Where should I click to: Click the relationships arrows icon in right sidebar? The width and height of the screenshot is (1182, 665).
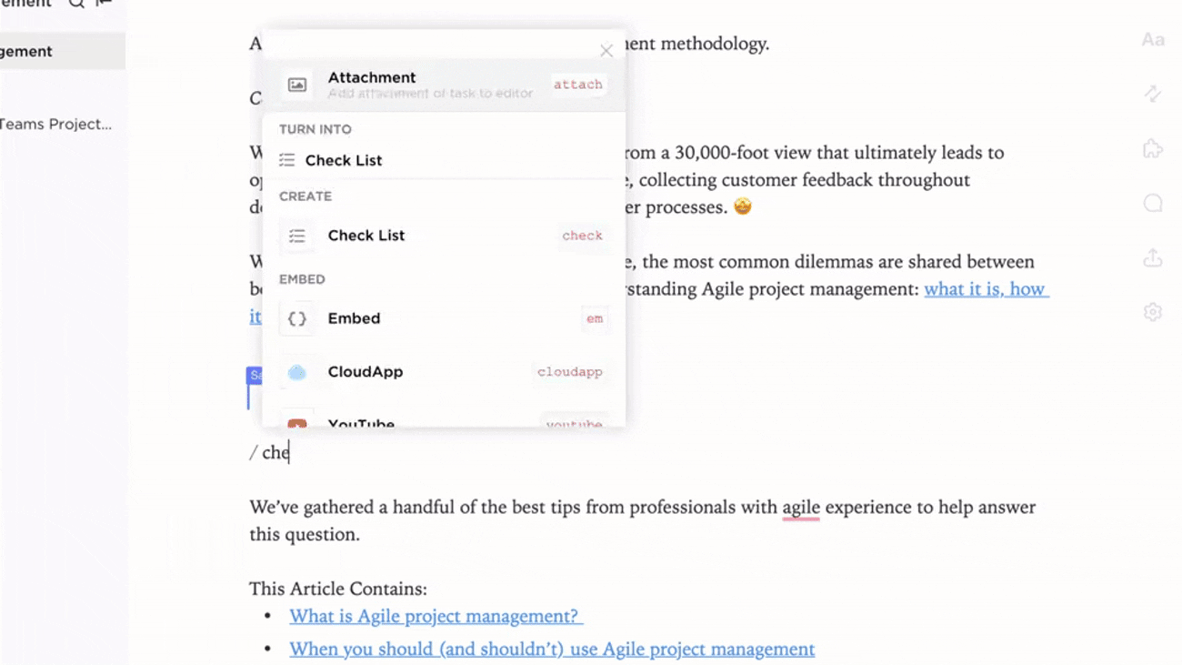pyautogui.click(x=1152, y=94)
